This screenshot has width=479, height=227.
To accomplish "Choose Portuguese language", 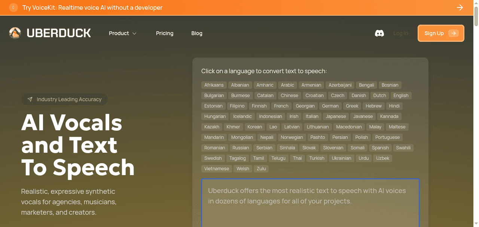I will (x=388, y=137).
